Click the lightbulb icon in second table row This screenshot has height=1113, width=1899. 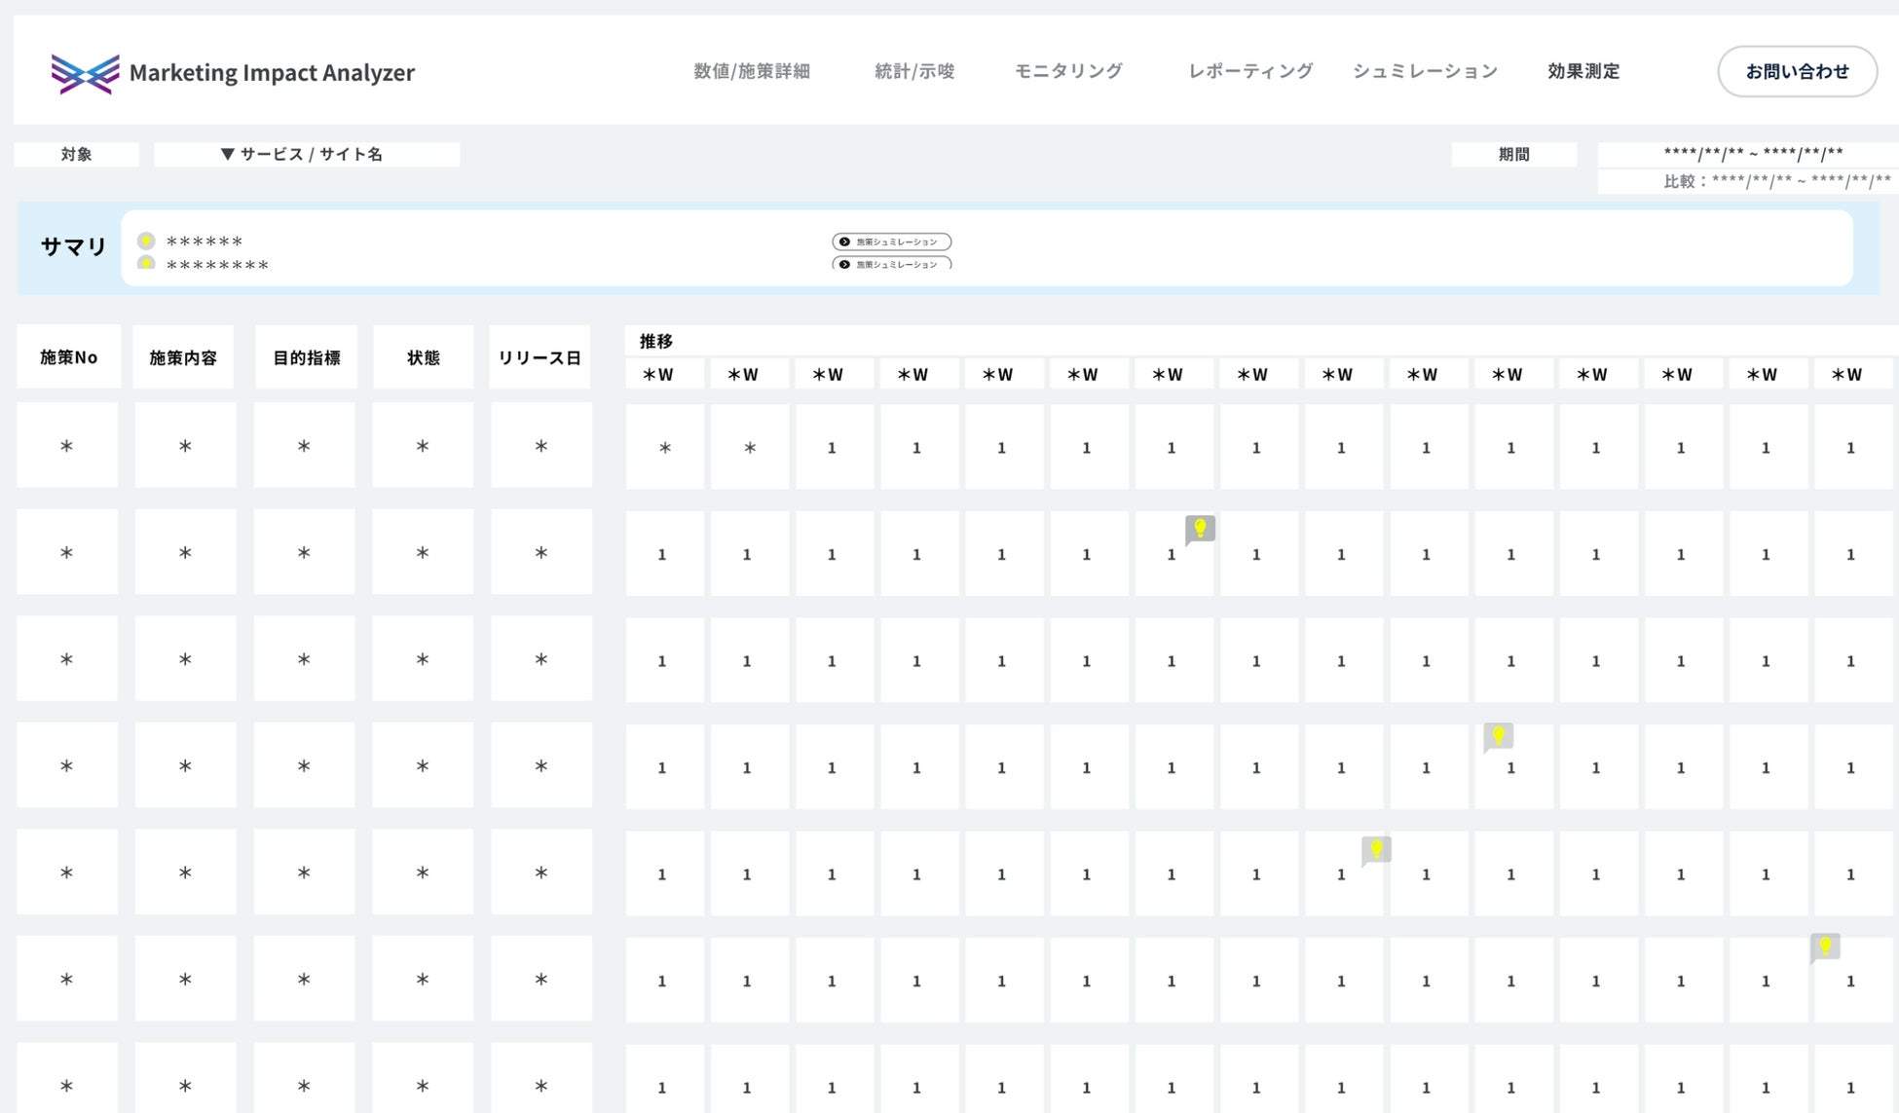(1200, 529)
